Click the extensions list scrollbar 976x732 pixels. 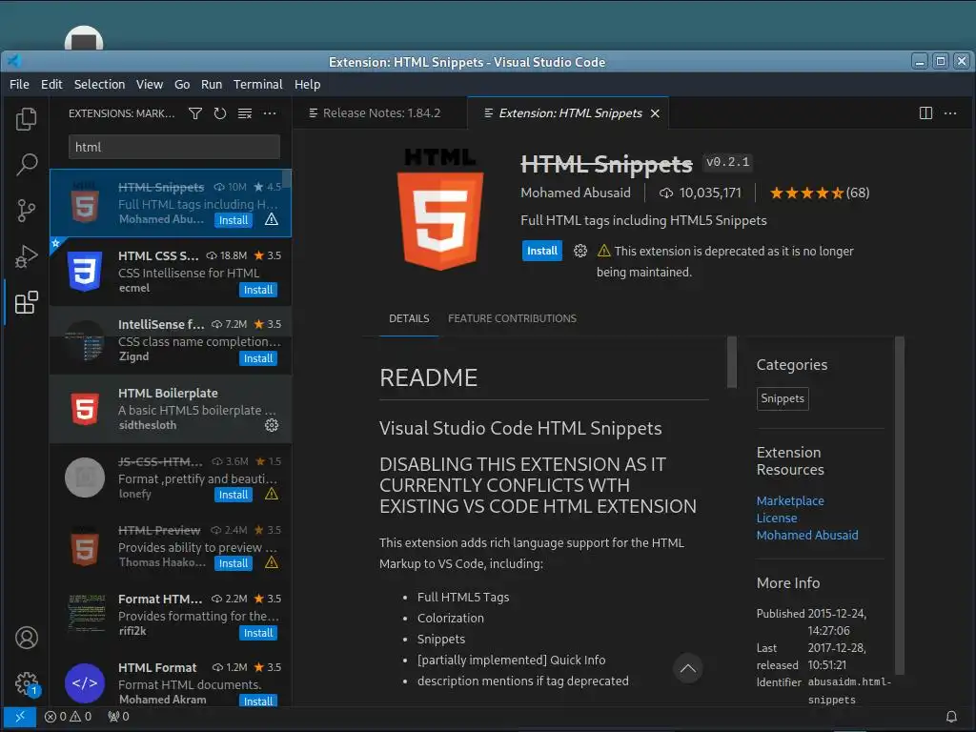tap(287, 180)
